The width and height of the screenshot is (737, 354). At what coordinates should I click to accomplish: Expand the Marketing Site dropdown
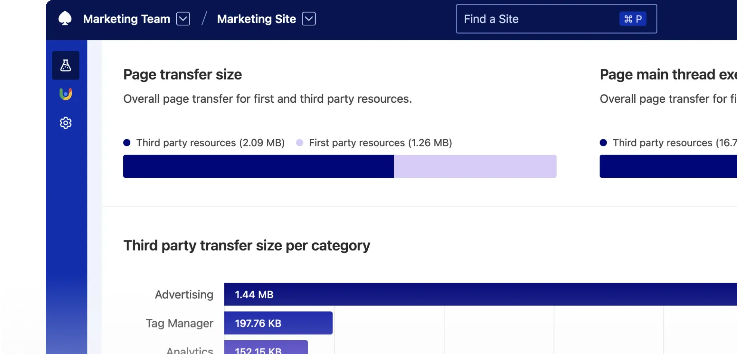309,19
